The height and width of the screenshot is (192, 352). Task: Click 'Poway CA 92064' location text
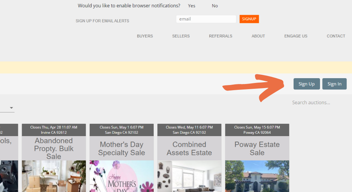pos(257,132)
